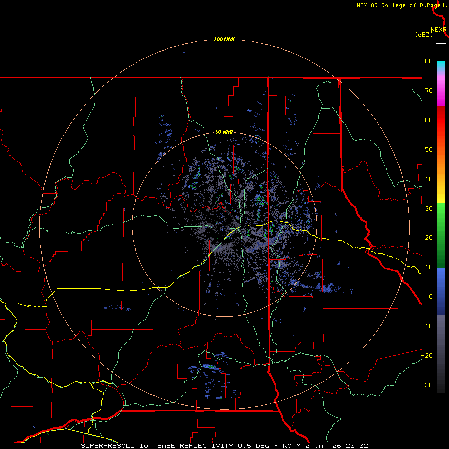Viewport: 449px width, 449px height.
Task: Select the "SUPER-RESOLUTION BASE REFLECTIVITY" caption line
Action: [224, 446]
